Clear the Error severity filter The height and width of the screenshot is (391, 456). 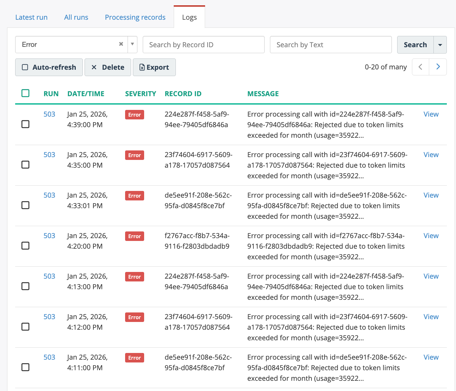click(121, 44)
